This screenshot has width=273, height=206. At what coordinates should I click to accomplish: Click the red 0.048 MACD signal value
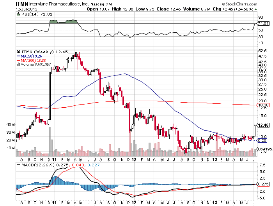tap(78, 165)
